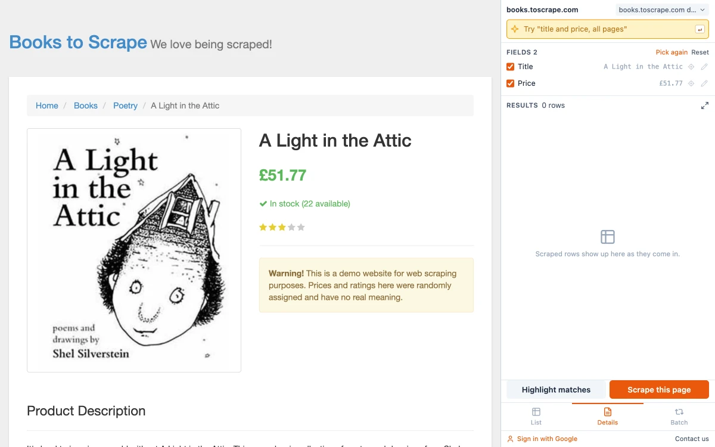Start scraping with Scrape this page
The image size is (715, 447).
(x=659, y=390)
